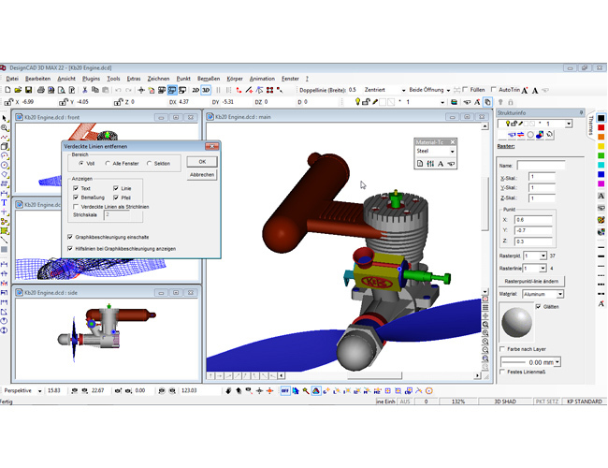Open the Beide Öffnung dropdown
Screen dimensions: 608x468
point(448,90)
